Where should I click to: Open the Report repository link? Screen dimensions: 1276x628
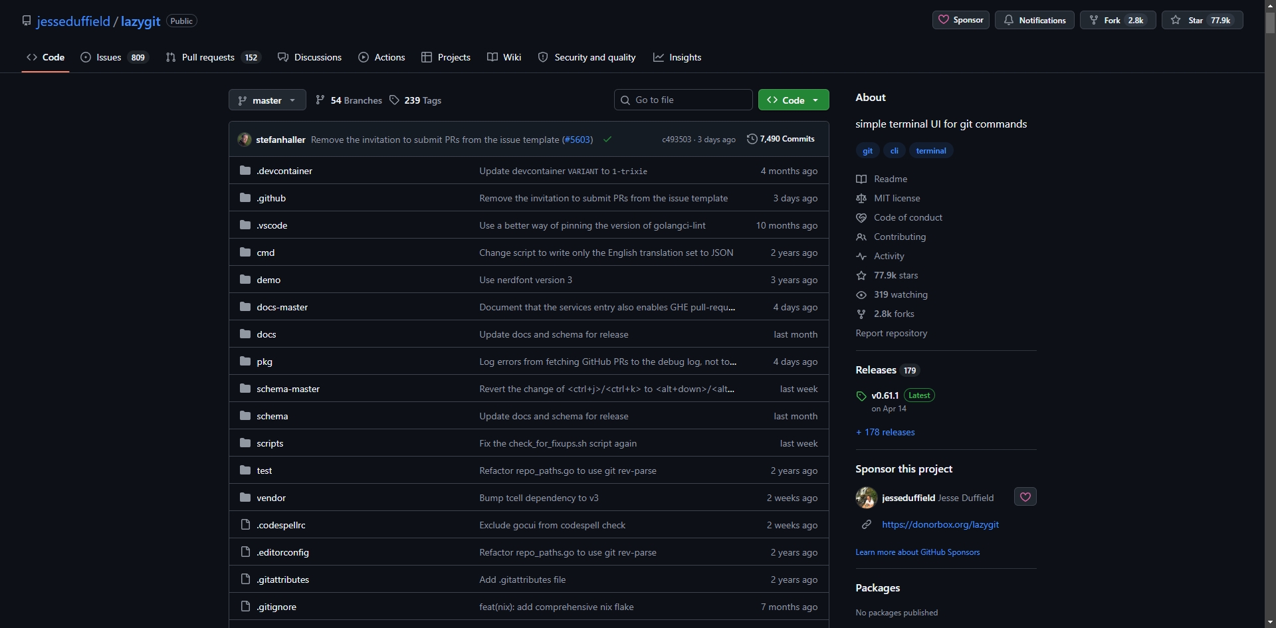[x=891, y=334]
